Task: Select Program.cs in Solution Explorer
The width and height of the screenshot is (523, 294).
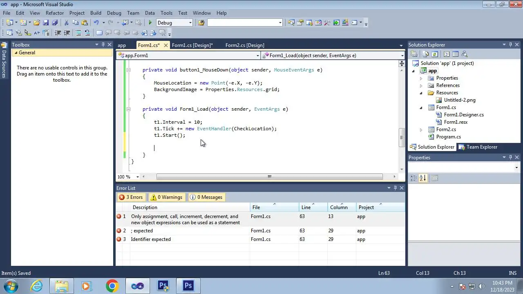Action: (448, 137)
